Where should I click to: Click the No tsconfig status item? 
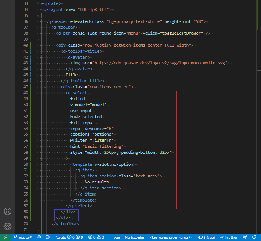pyautogui.click(x=134, y=238)
